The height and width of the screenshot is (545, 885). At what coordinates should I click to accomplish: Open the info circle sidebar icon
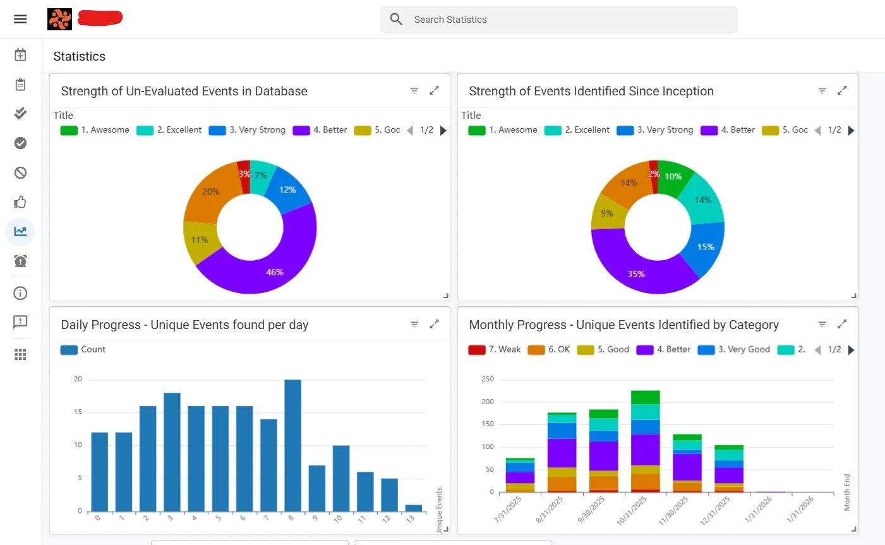tap(20, 293)
